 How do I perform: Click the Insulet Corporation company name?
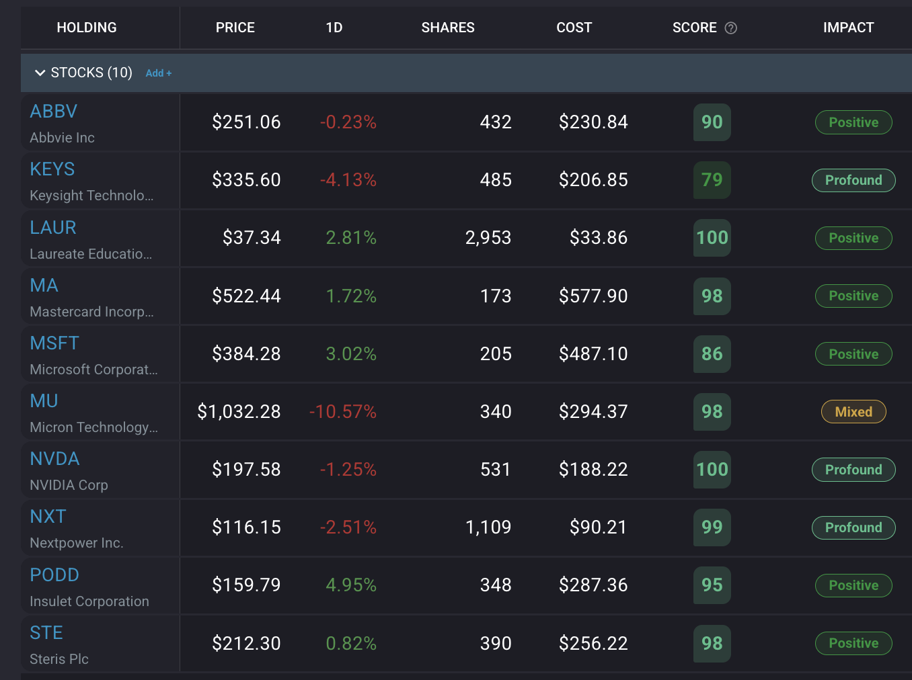[89, 601]
